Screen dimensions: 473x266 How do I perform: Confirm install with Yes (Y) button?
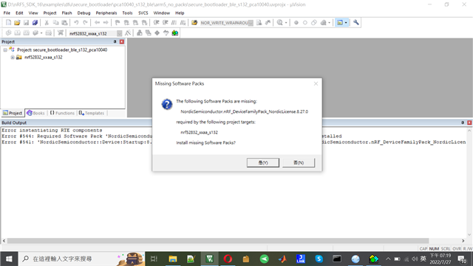(x=263, y=163)
